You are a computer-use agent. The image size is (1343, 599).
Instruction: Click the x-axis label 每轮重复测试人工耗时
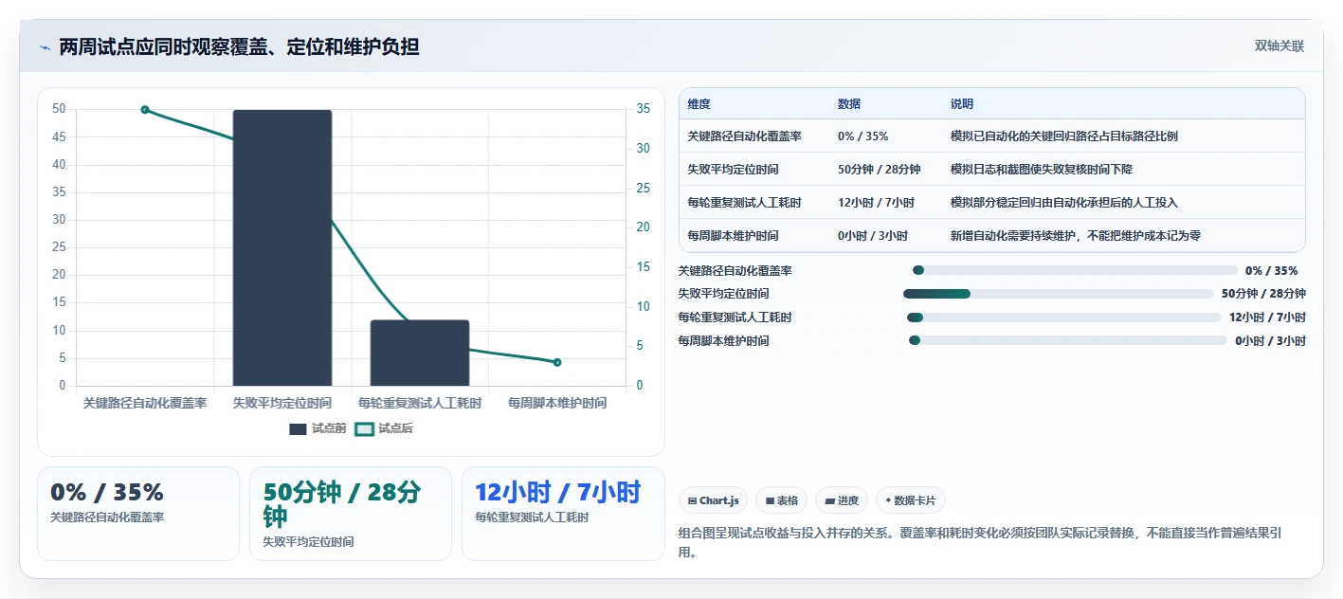[x=420, y=403]
